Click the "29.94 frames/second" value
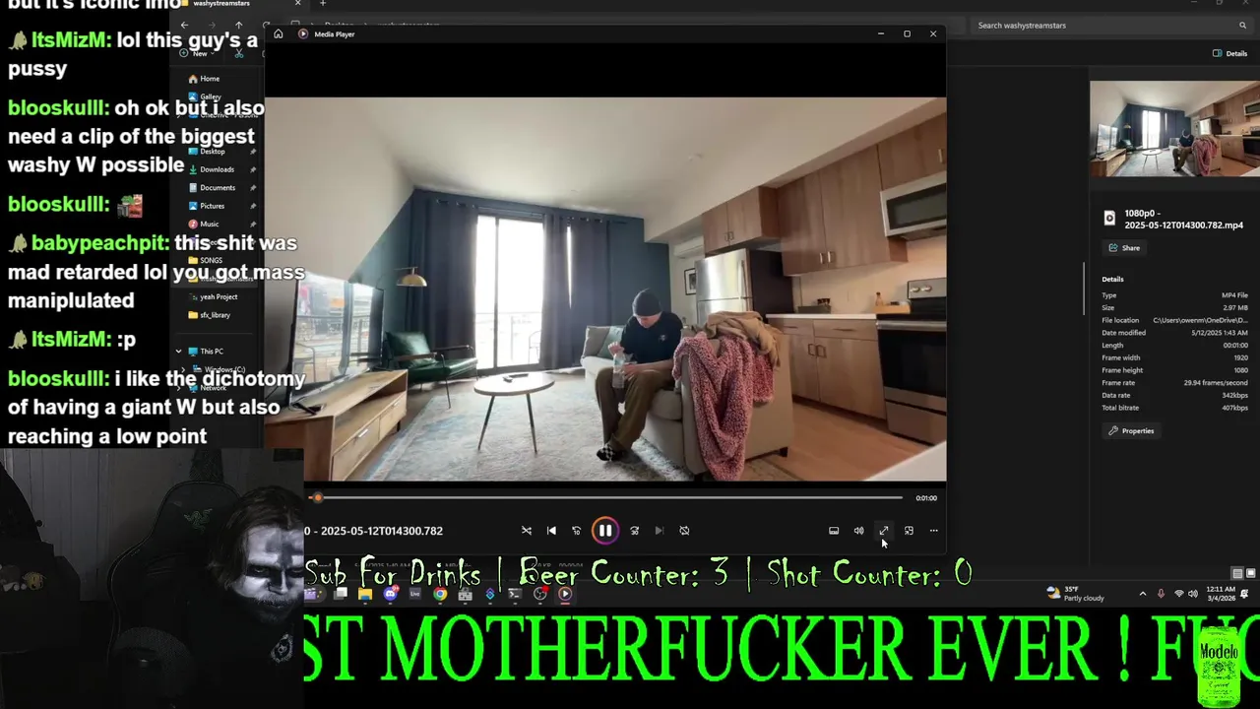This screenshot has width=1260, height=709. (x=1216, y=383)
